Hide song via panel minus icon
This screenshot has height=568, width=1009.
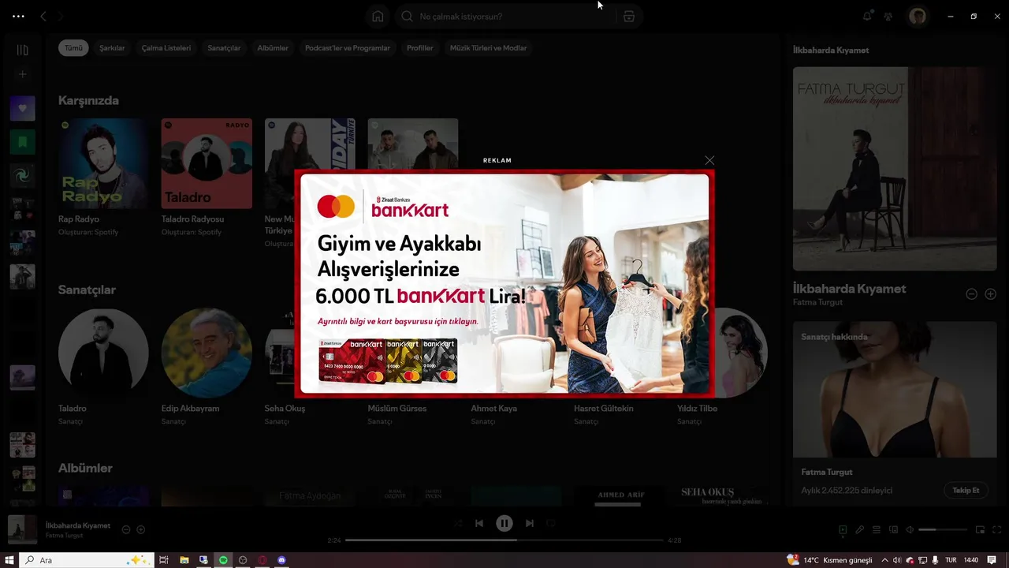(972, 294)
